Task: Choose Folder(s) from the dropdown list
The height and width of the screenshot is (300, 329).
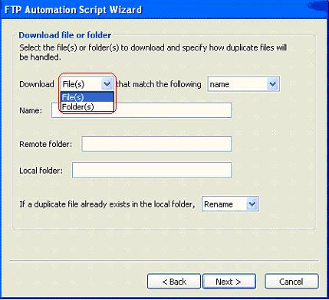Action: click(x=87, y=106)
